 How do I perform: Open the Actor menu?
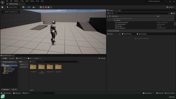(37, 1)
